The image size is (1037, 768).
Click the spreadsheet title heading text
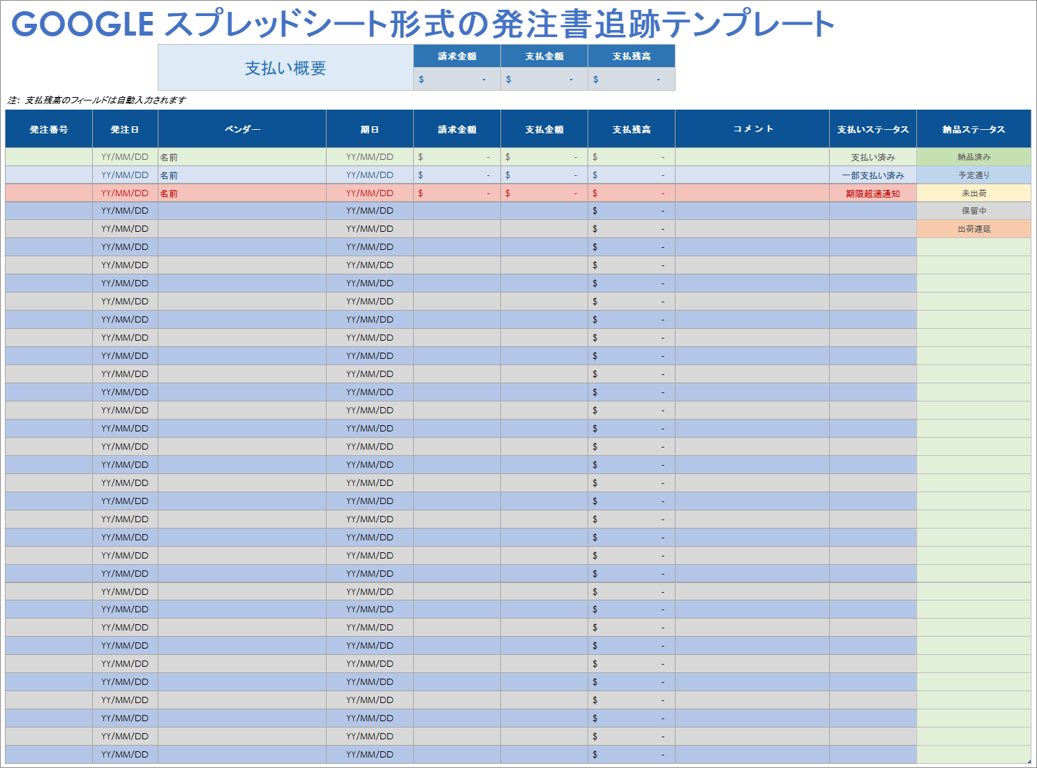[422, 24]
